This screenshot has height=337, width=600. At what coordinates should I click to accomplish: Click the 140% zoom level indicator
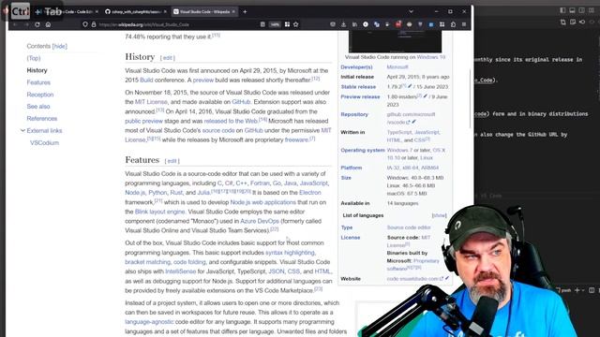point(275,24)
